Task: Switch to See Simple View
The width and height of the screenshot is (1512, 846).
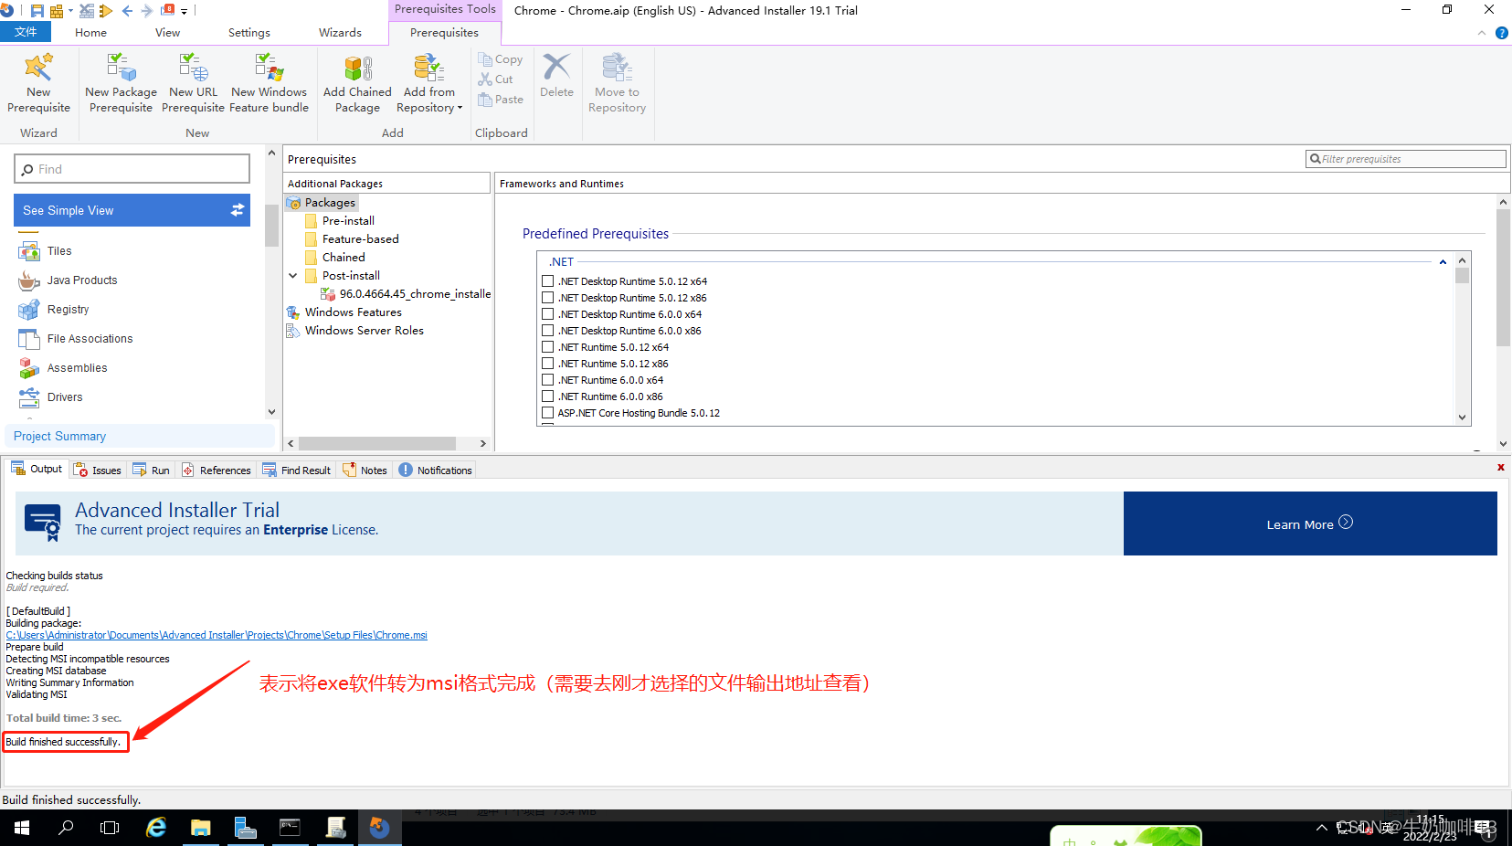Action: point(132,210)
